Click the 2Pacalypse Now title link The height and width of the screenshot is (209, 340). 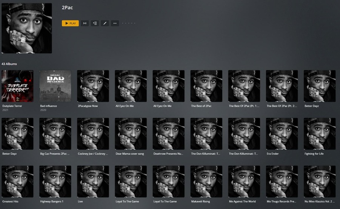(88, 106)
